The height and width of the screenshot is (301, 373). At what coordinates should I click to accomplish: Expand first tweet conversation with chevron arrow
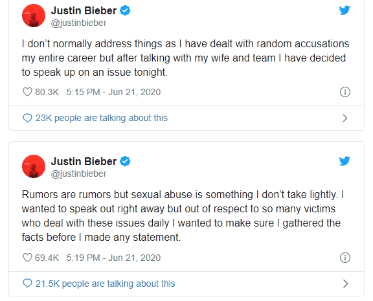coord(345,118)
